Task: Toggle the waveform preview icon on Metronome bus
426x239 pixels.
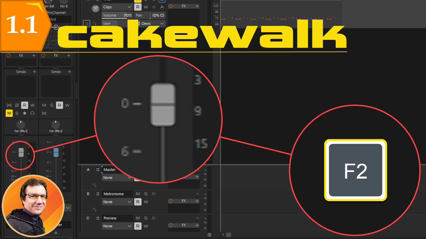Action: [154, 194]
